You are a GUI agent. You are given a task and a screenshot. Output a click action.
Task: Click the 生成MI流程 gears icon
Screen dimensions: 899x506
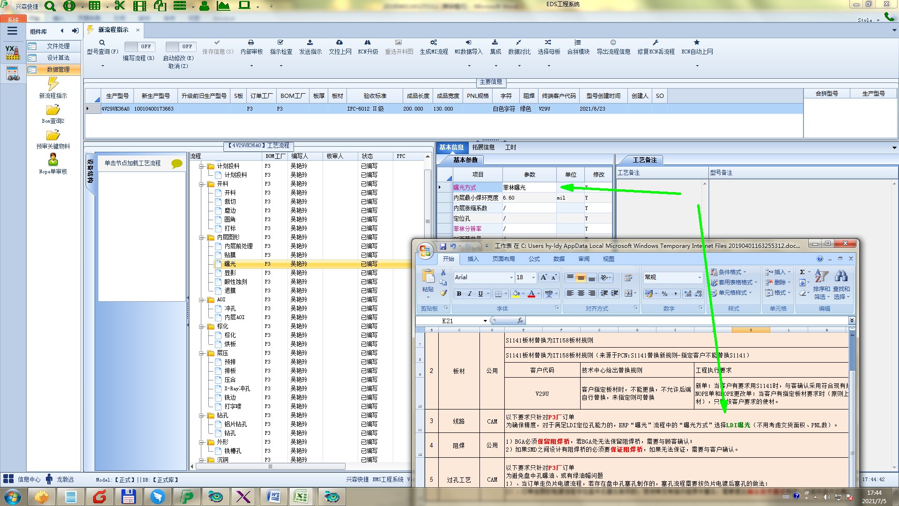coord(434,43)
